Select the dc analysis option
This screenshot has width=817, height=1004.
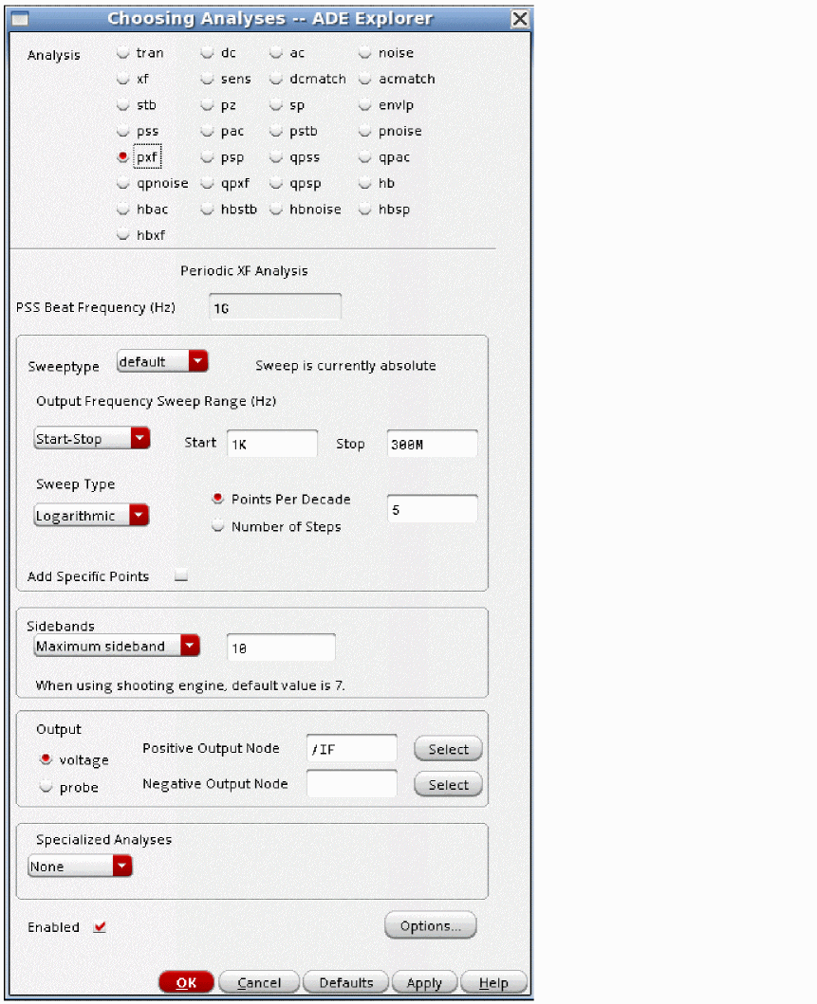[x=207, y=53]
